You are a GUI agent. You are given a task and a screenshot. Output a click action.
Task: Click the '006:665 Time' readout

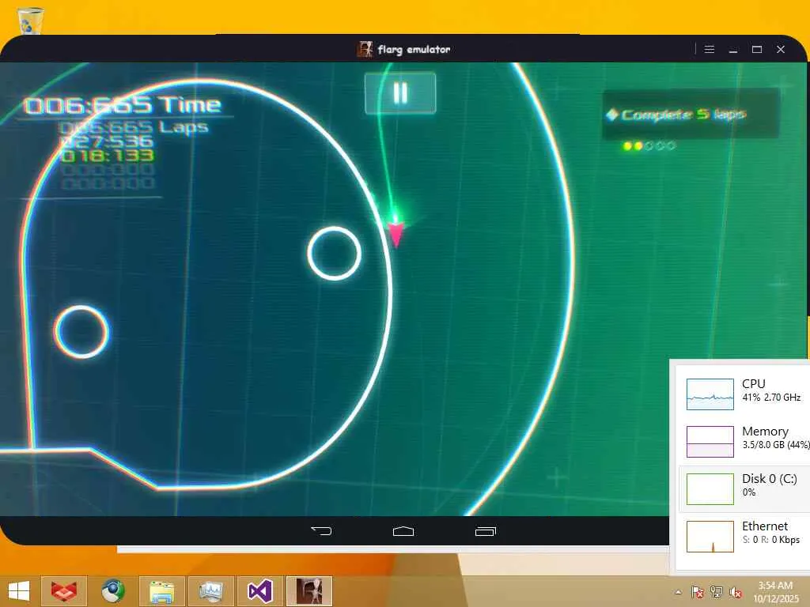click(x=123, y=105)
